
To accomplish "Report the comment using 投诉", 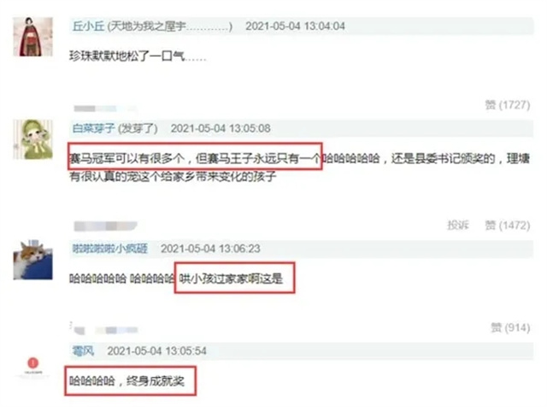I will tap(458, 225).
